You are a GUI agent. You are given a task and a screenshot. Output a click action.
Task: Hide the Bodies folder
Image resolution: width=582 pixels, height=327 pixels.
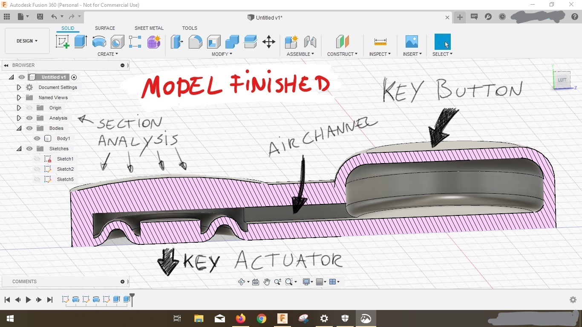tap(29, 128)
